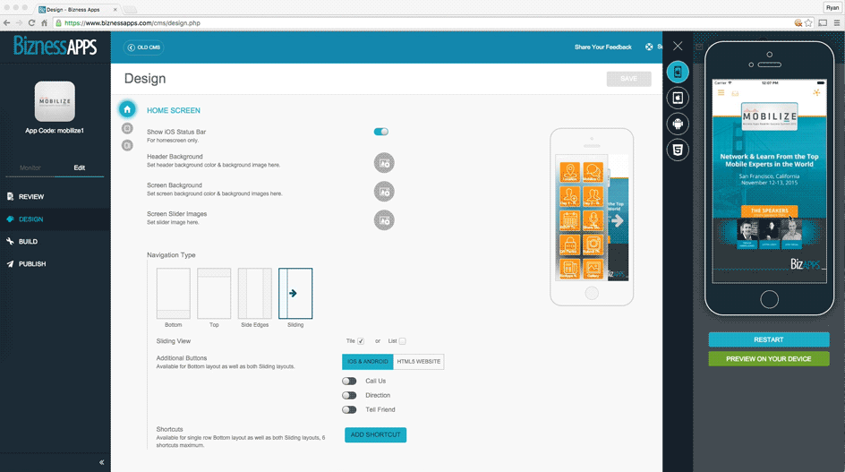Check the Tile sliding view checkbox
Viewport: 845px width, 472px height.
361,341
